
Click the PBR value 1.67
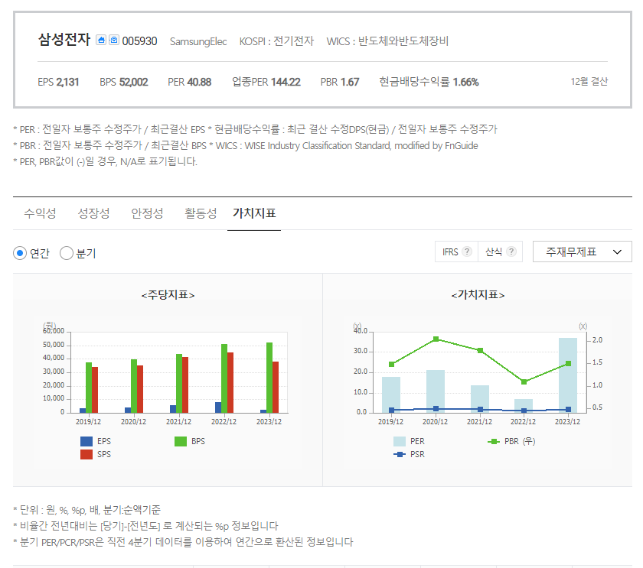[x=350, y=82]
